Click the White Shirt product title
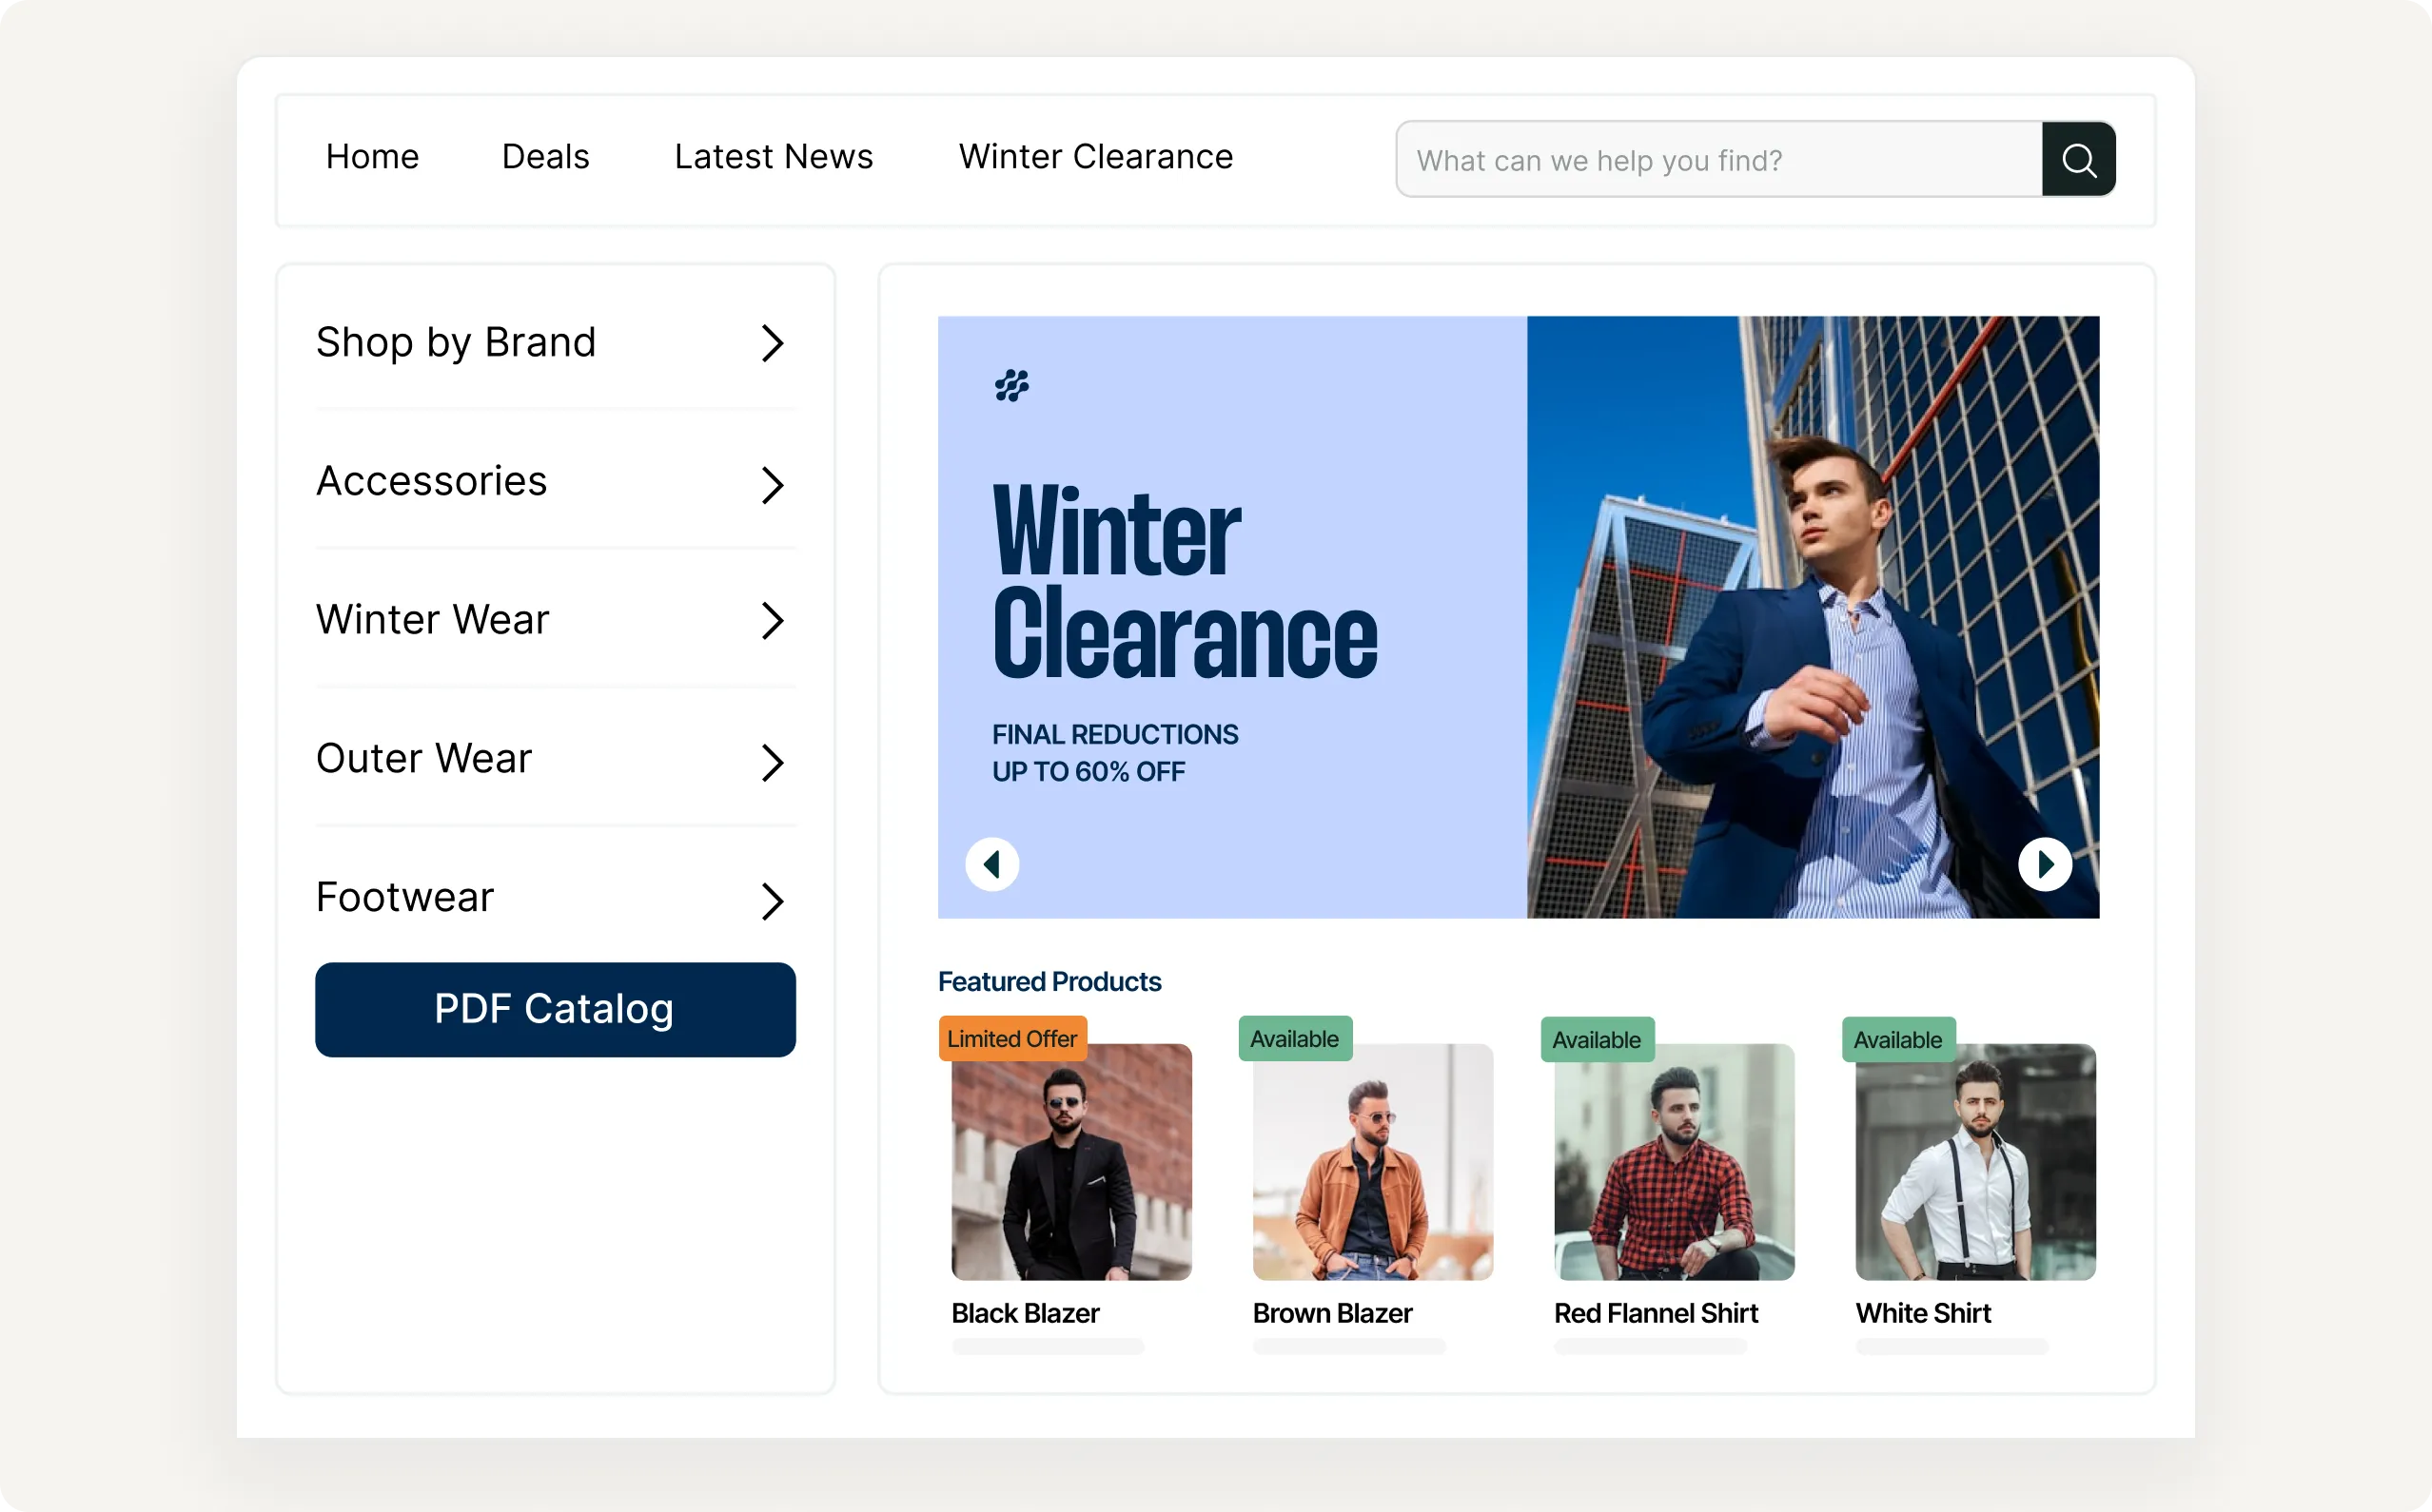The width and height of the screenshot is (2432, 1512). click(x=1923, y=1313)
